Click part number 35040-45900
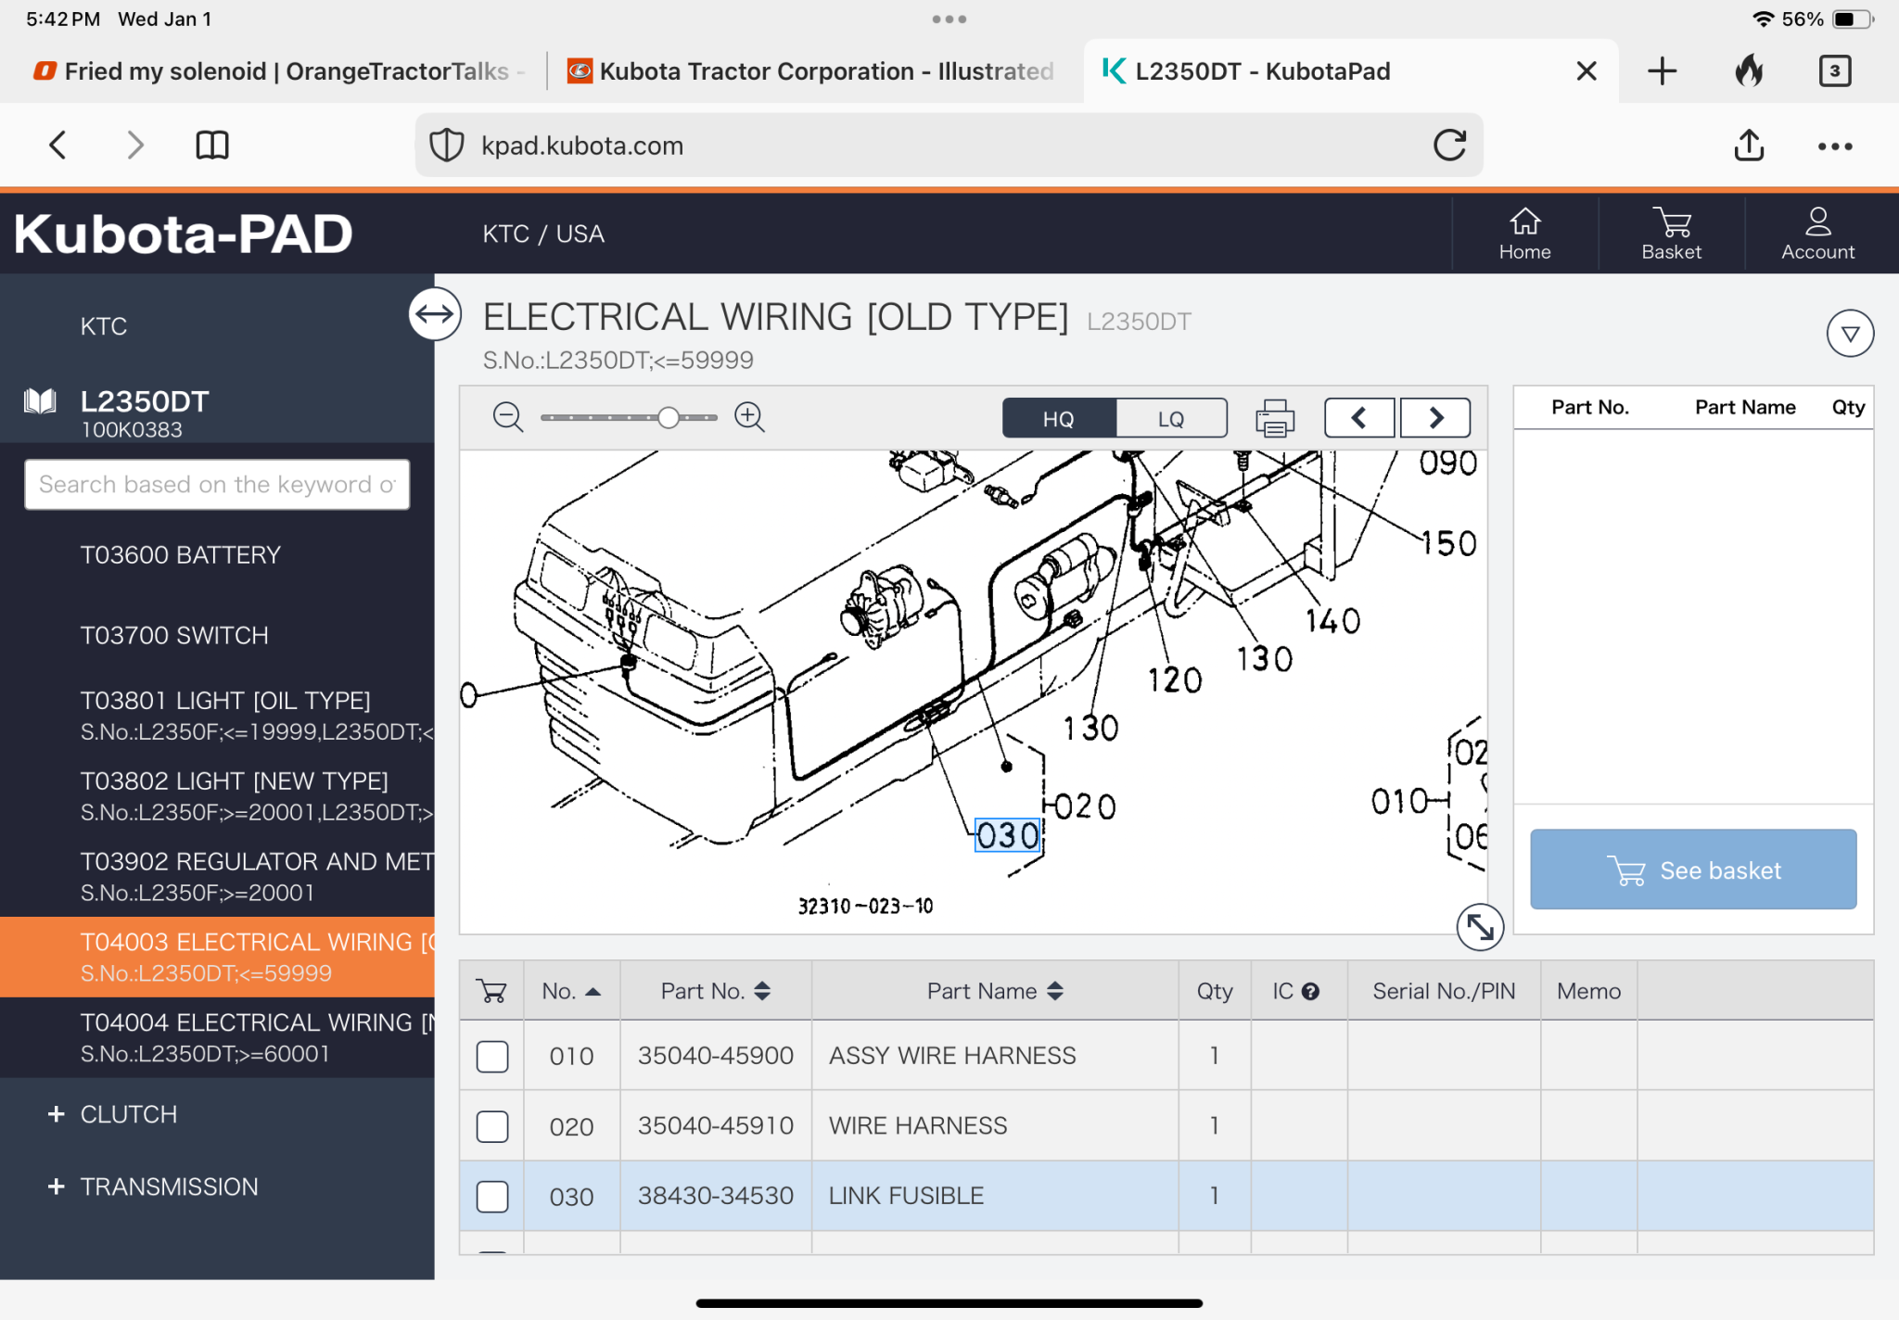Viewport: 1899px width, 1320px height. (715, 1055)
